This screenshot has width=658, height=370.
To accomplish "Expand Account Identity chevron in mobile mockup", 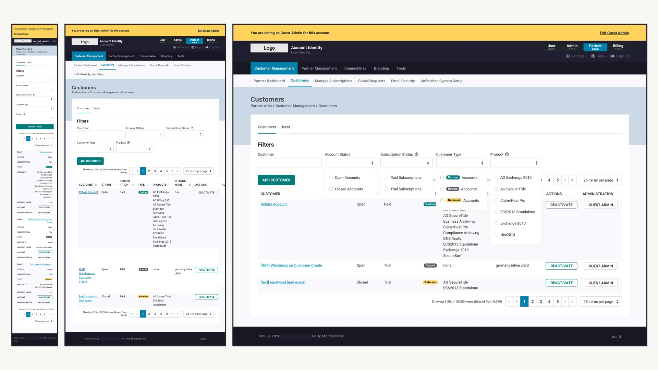I will 54,41.
